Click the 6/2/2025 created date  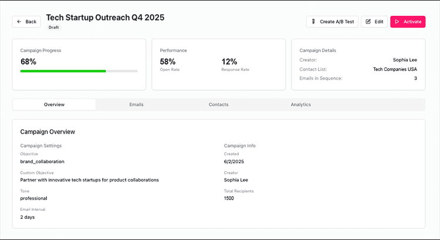tap(233, 162)
